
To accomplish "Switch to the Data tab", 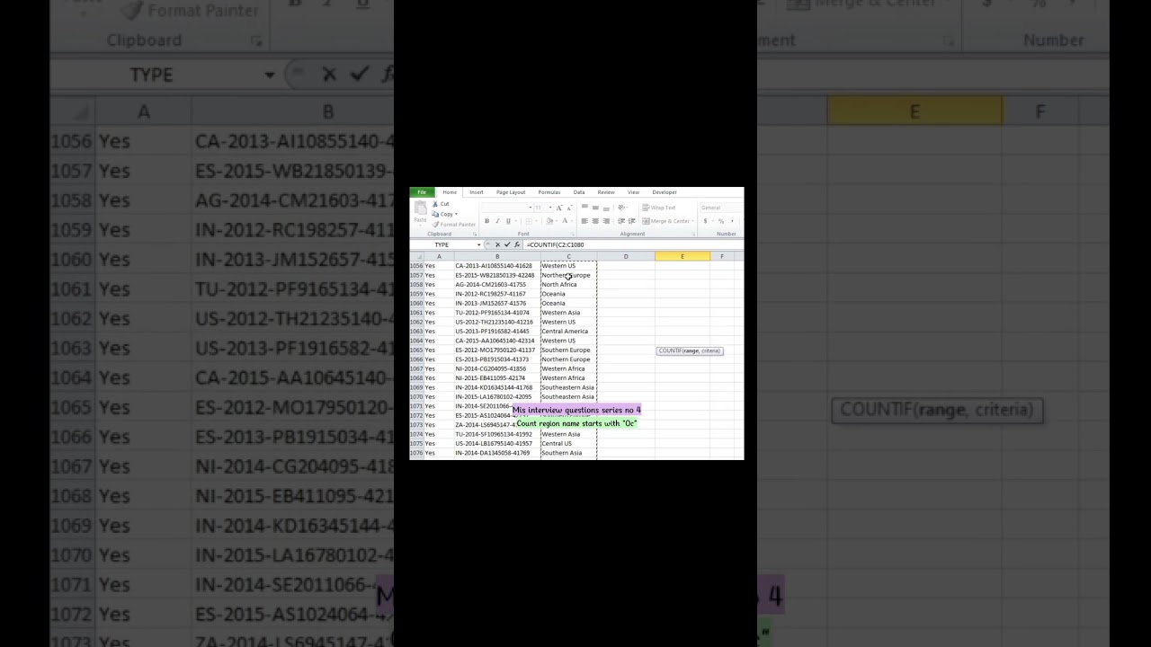I will point(579,192).
